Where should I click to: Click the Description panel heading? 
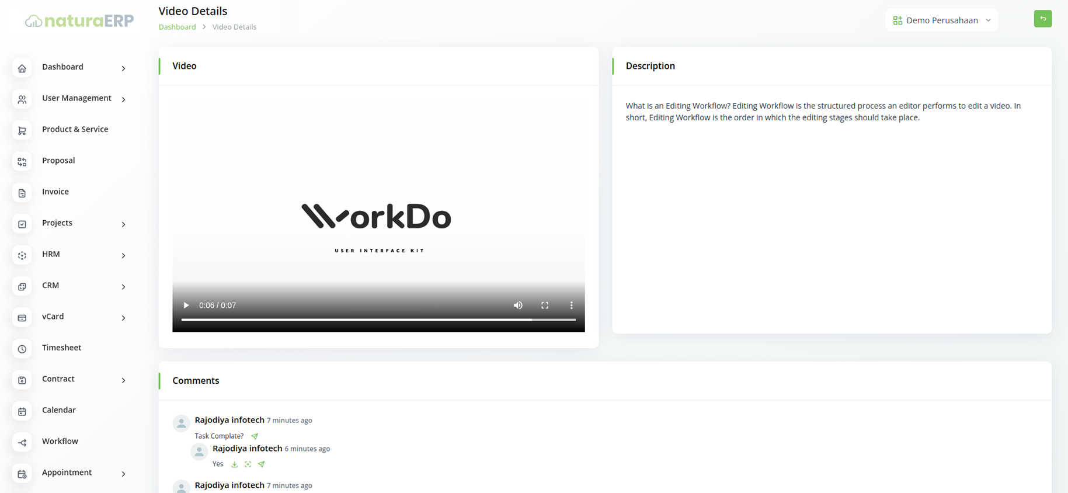[x=650, y=66]
